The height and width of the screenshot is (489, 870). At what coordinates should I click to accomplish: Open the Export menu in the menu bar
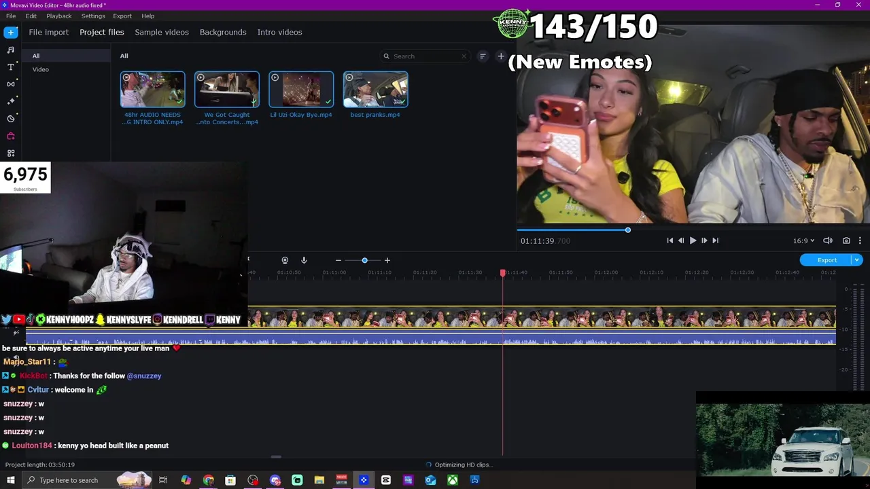coord(122,16)
